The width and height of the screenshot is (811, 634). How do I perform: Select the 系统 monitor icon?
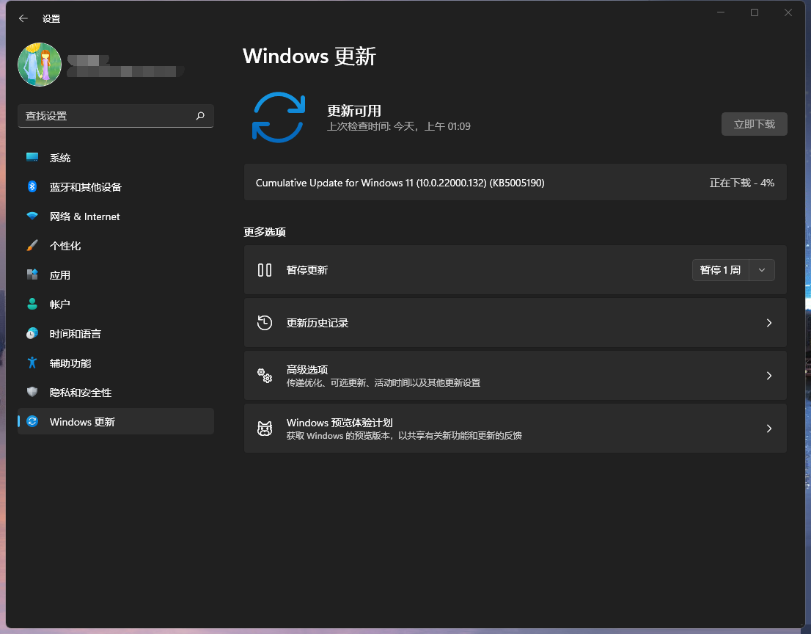(32, 157)
